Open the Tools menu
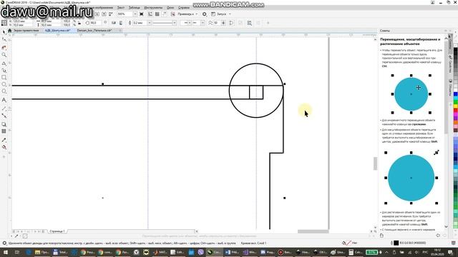Image resolution: width=458 pixels, height=257 pixels. [x=153, y=8]
